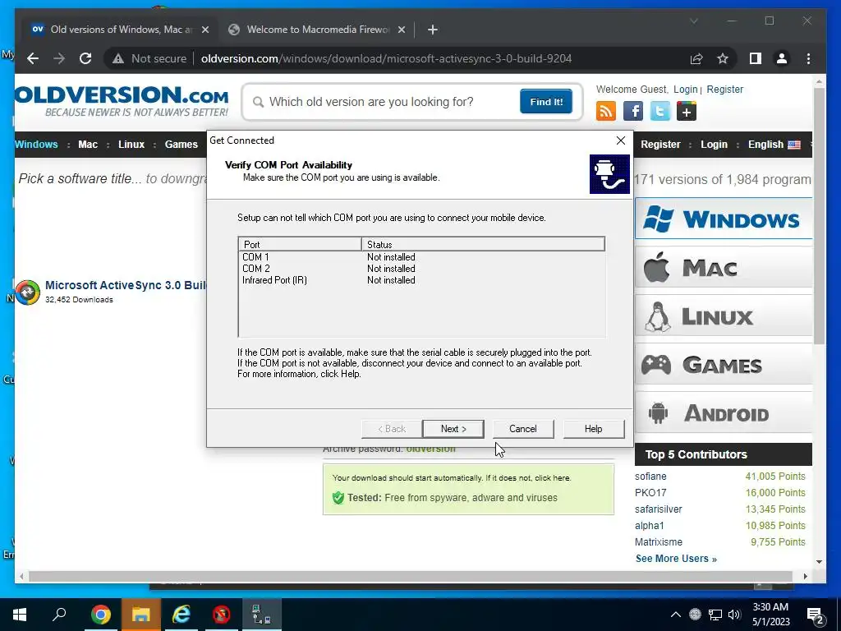This screenshot has width=841, height=631.
Task: Select the Linux category banner
Action: [x=724, y=316]
